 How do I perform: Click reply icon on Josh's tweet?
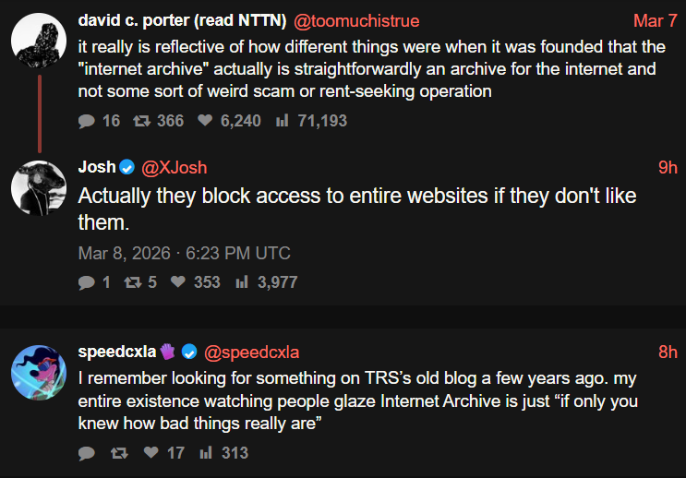87,282
